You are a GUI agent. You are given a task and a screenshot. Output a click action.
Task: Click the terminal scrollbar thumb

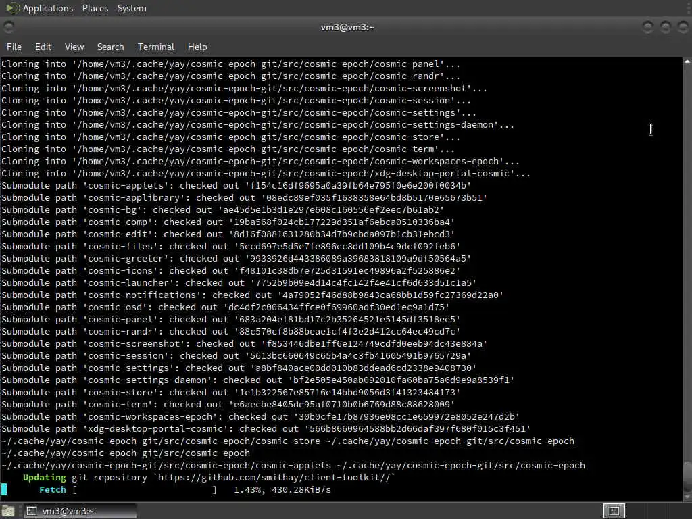[687, 476]
